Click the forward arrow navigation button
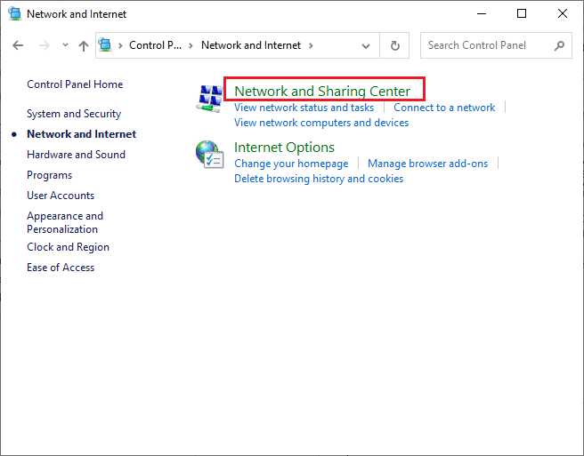The image size is (584, 456). click(44, 45)
